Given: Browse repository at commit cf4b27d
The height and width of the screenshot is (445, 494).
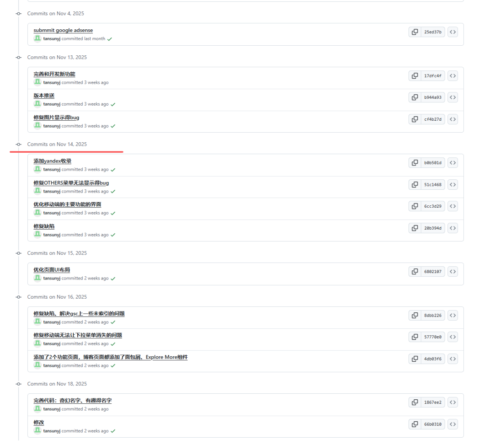Looking at the screenshot, I should coord(453,119).
